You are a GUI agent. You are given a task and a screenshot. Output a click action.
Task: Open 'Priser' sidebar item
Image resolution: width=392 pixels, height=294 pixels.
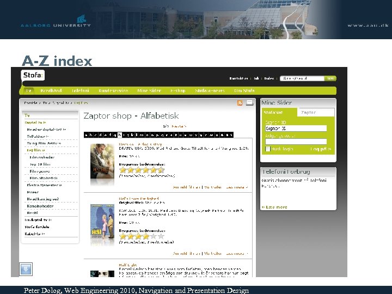(33, 192)
